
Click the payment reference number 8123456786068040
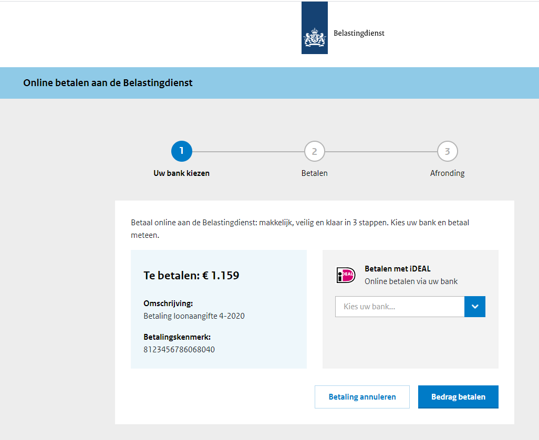click(179, 349)
